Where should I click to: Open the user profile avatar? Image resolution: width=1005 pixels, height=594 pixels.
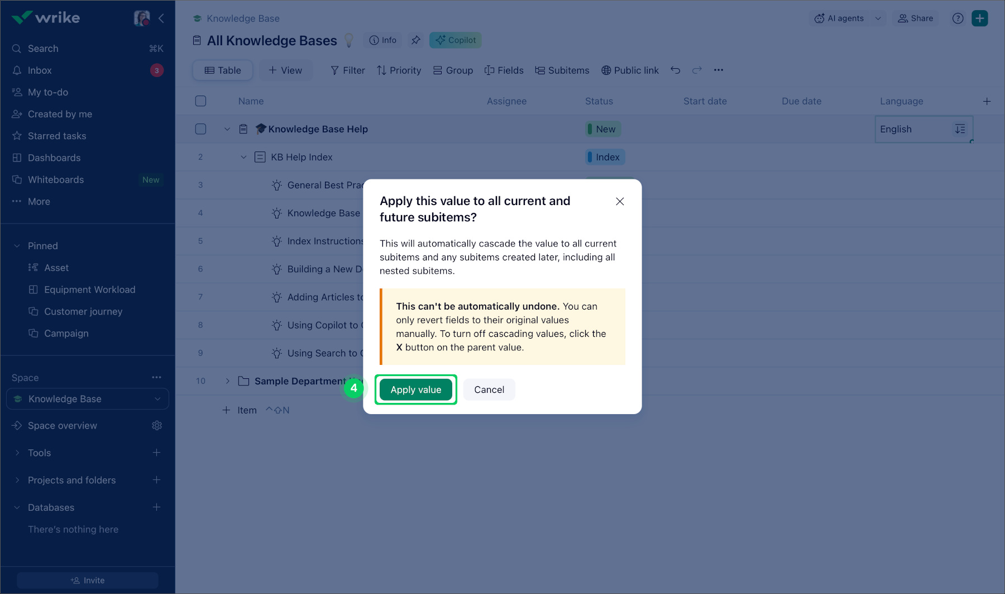[x=142, y=18]
